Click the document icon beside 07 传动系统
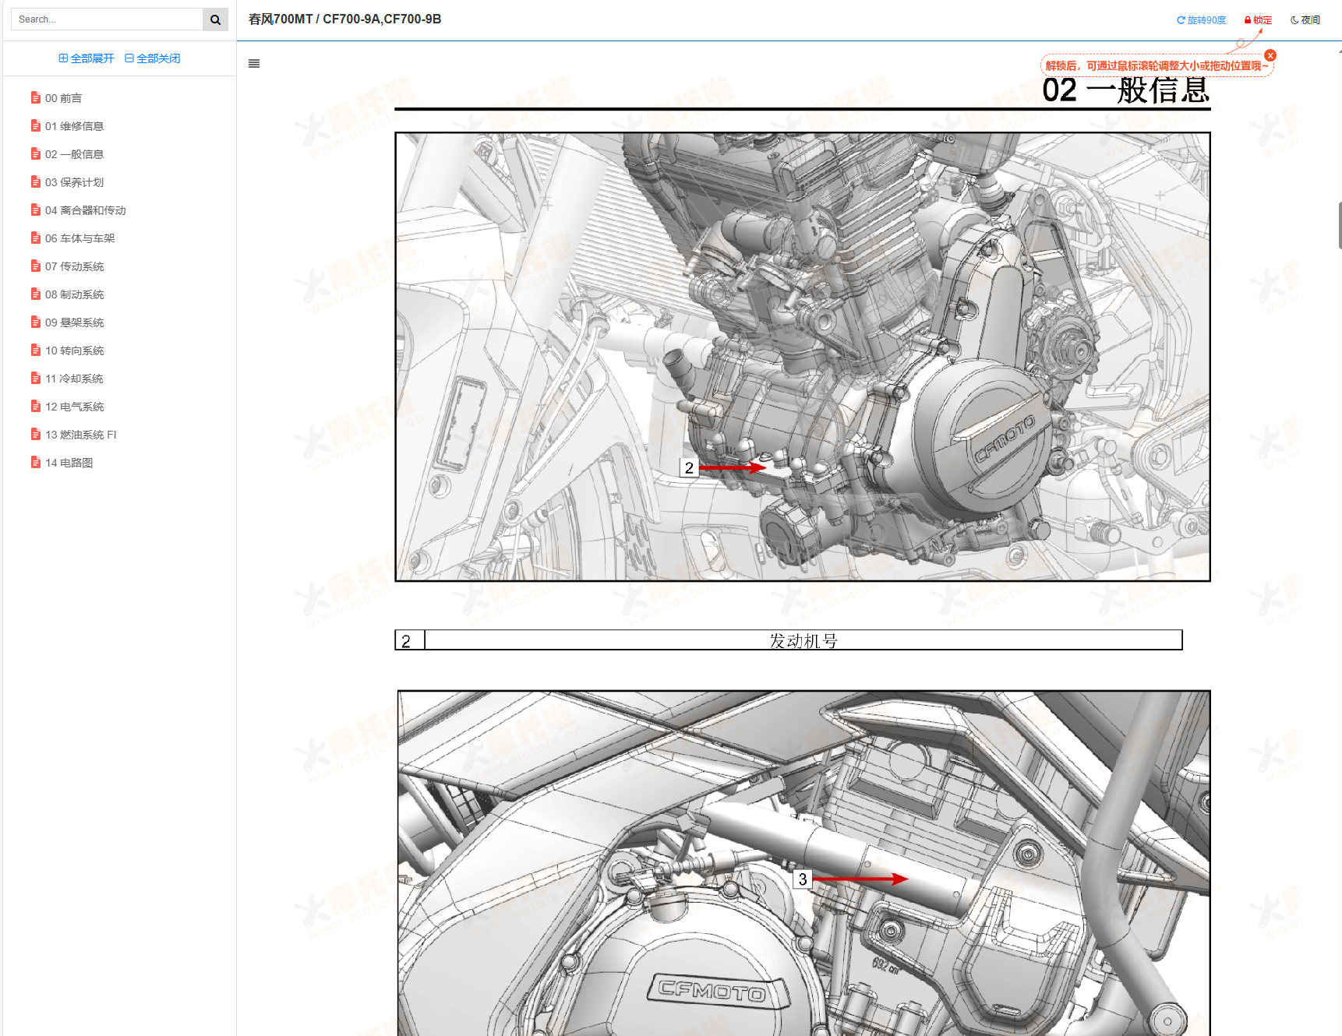Image resolution: width=1342 pixels, height=1036 pixels. [x=36, y=266]
